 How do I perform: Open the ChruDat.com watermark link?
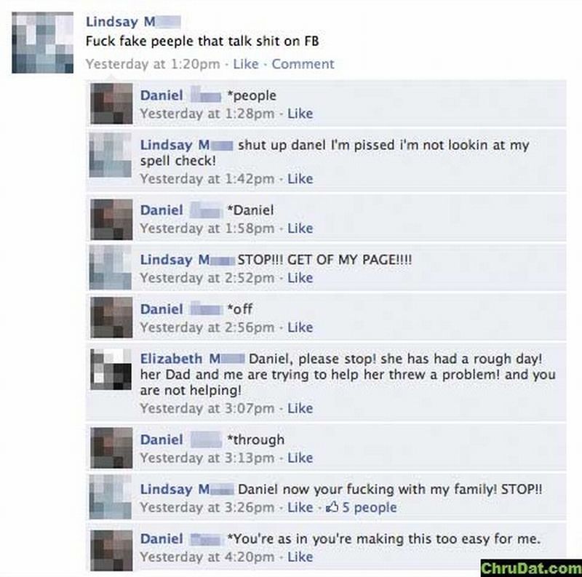click(x=531, y=568)
